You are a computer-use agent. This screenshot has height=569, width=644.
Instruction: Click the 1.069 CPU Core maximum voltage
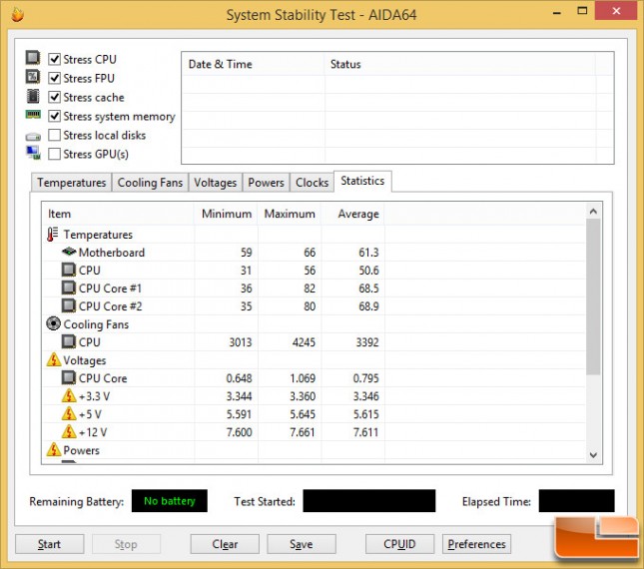[303, 378]
